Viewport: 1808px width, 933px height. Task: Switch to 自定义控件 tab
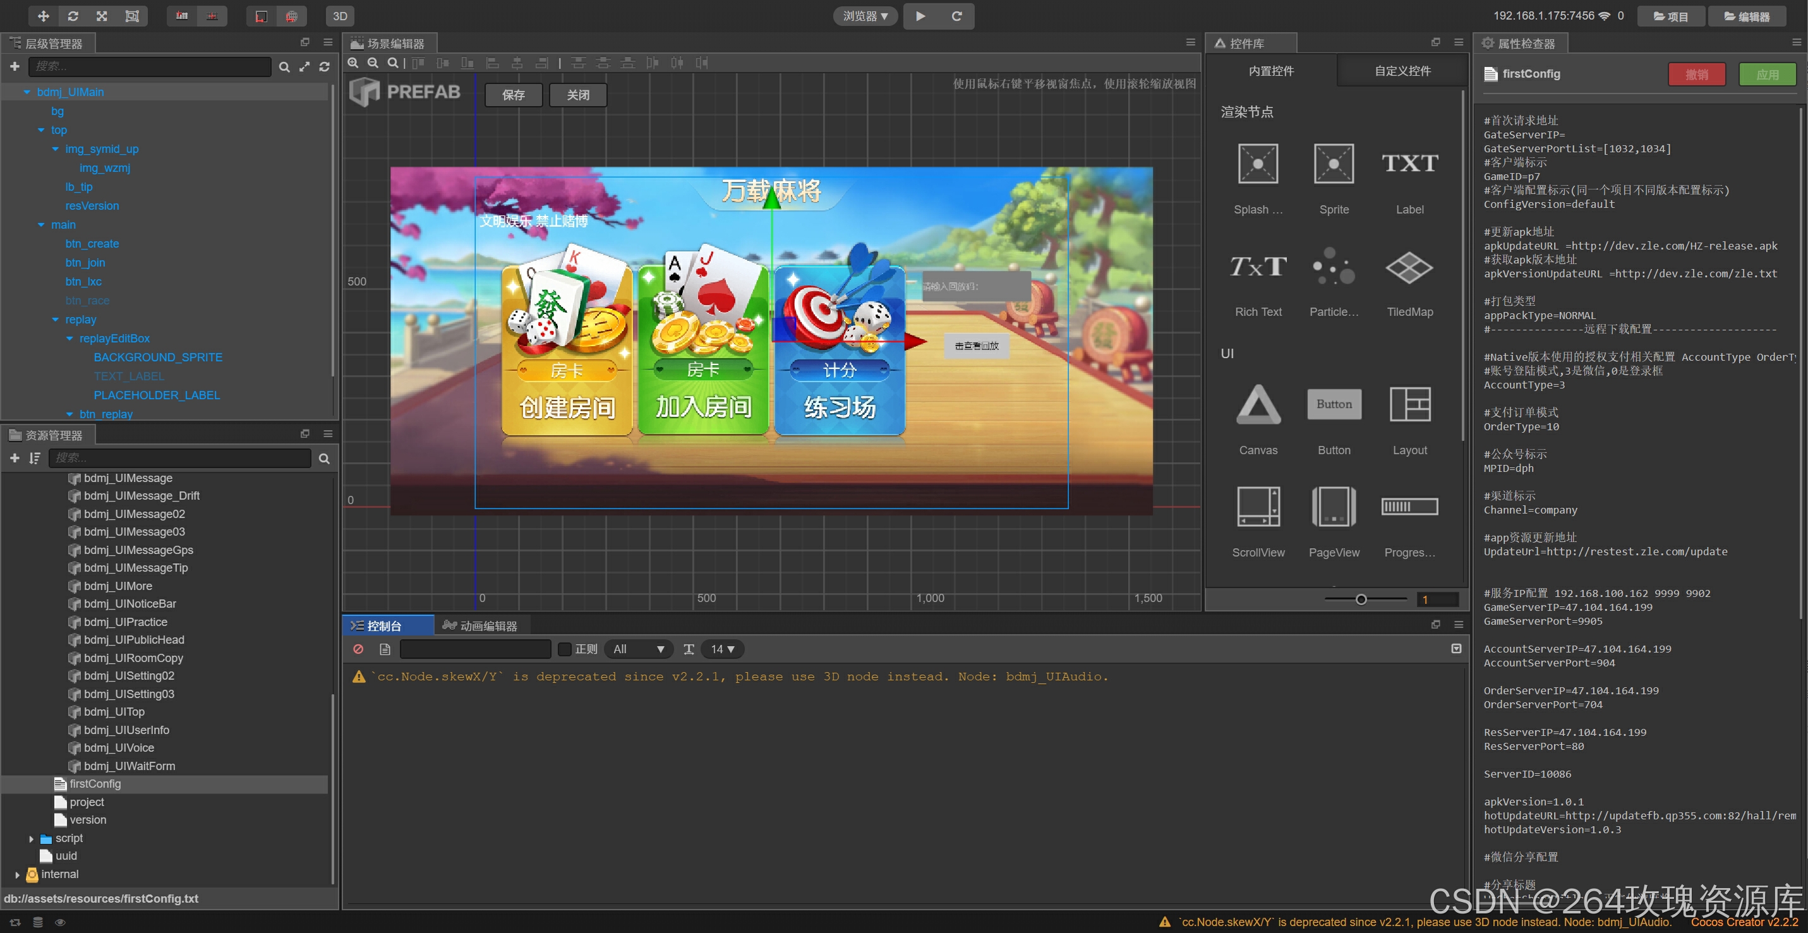tap(1402, 71)
